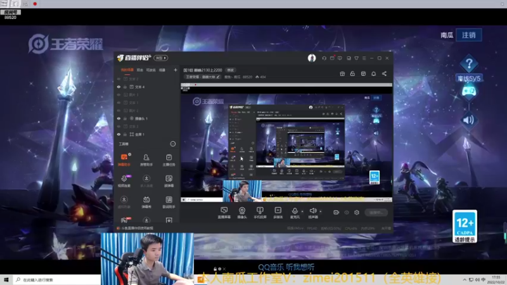Viewport: 507px width, 285px height.
Task: Open the 虚拟形象 download tool icon
Action: [124, 202]
